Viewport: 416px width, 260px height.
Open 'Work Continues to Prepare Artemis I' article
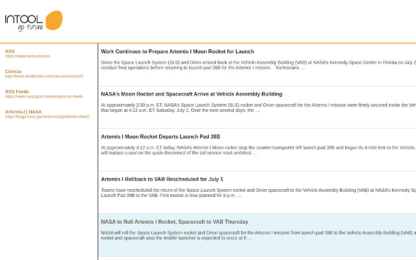click(177, 51)
